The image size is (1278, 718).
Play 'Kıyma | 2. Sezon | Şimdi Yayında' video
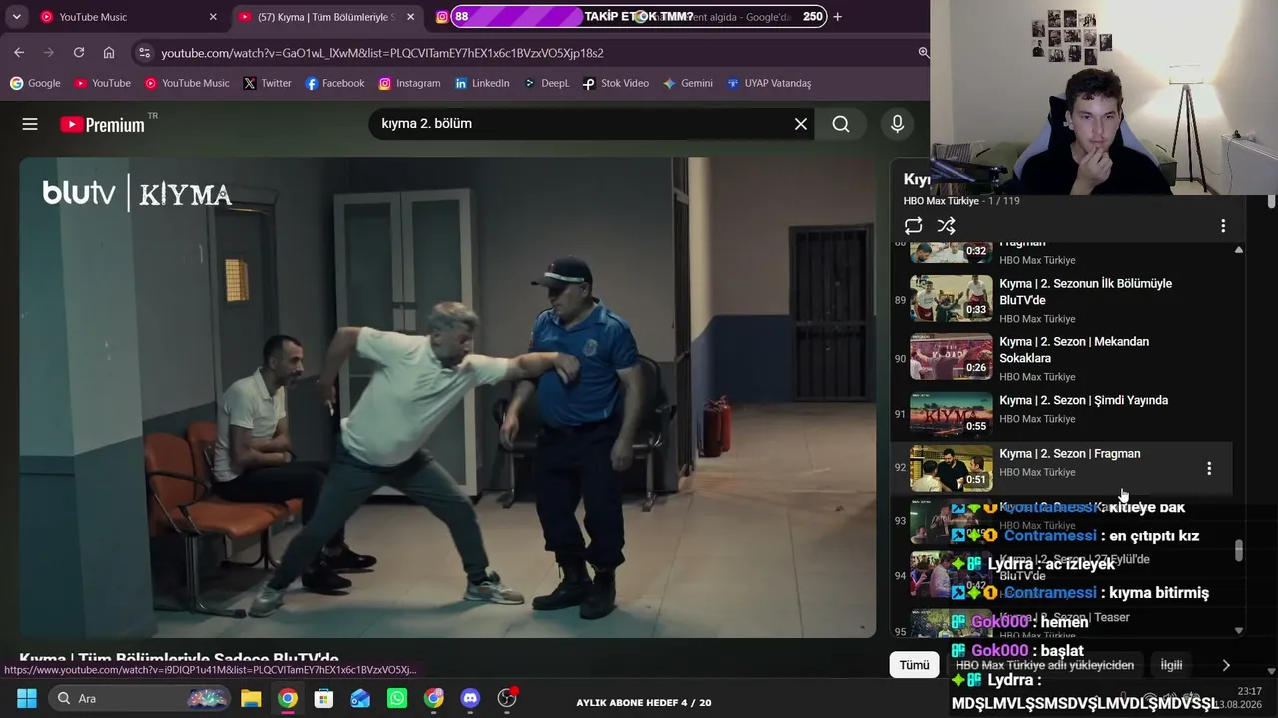click(1083, 401)
